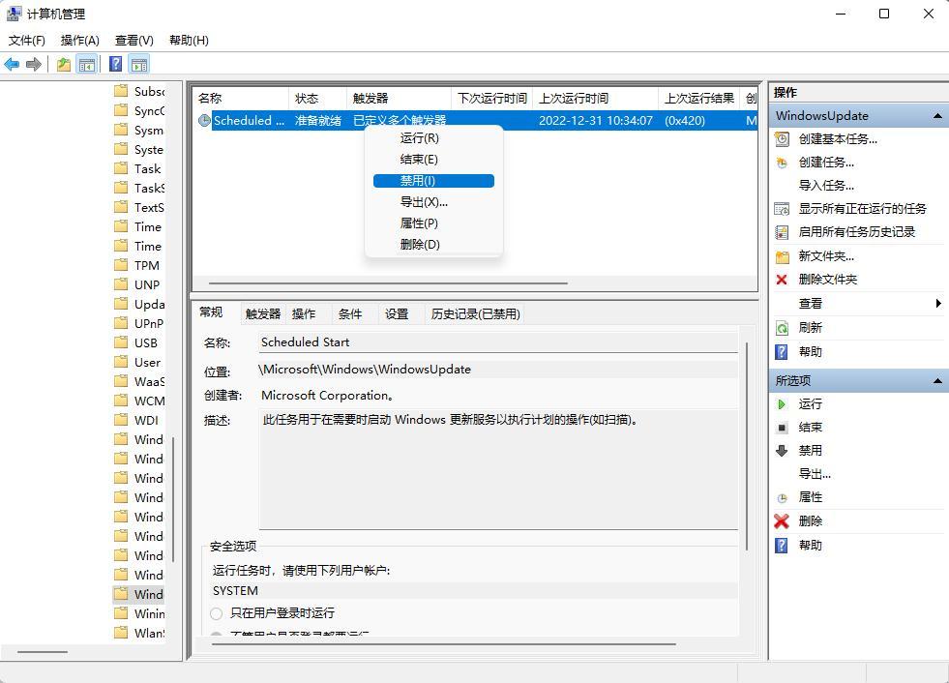Open the 操作(A) menu
Viewport: 949px width, 683px height.
(80, 41)
